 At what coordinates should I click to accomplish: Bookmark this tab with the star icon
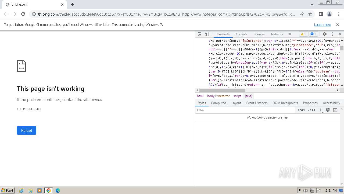tap(310, 14)
